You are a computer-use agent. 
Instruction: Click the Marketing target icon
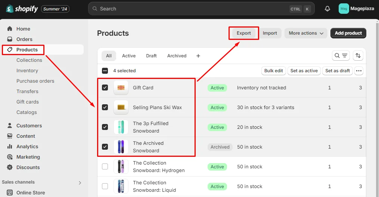[10, 157]
